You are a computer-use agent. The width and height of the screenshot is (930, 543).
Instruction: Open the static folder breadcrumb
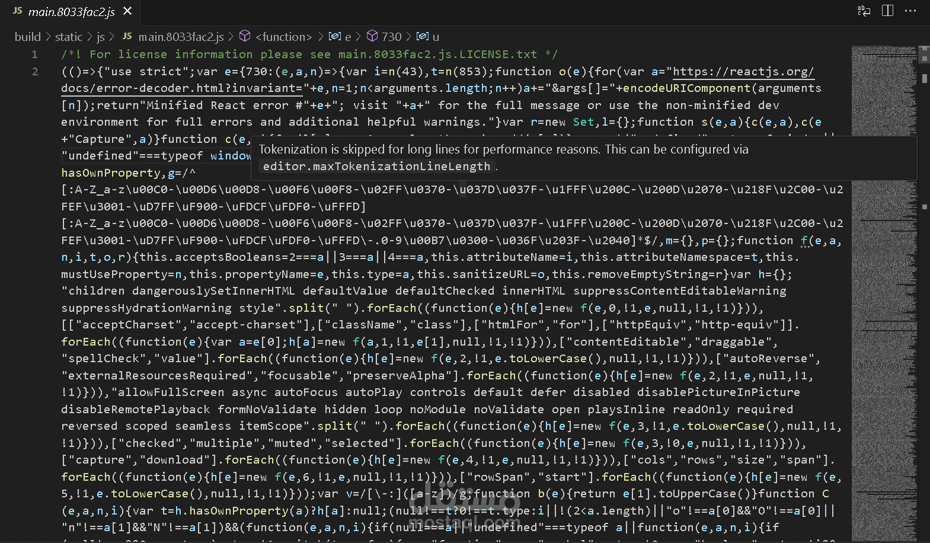point(69,37)
